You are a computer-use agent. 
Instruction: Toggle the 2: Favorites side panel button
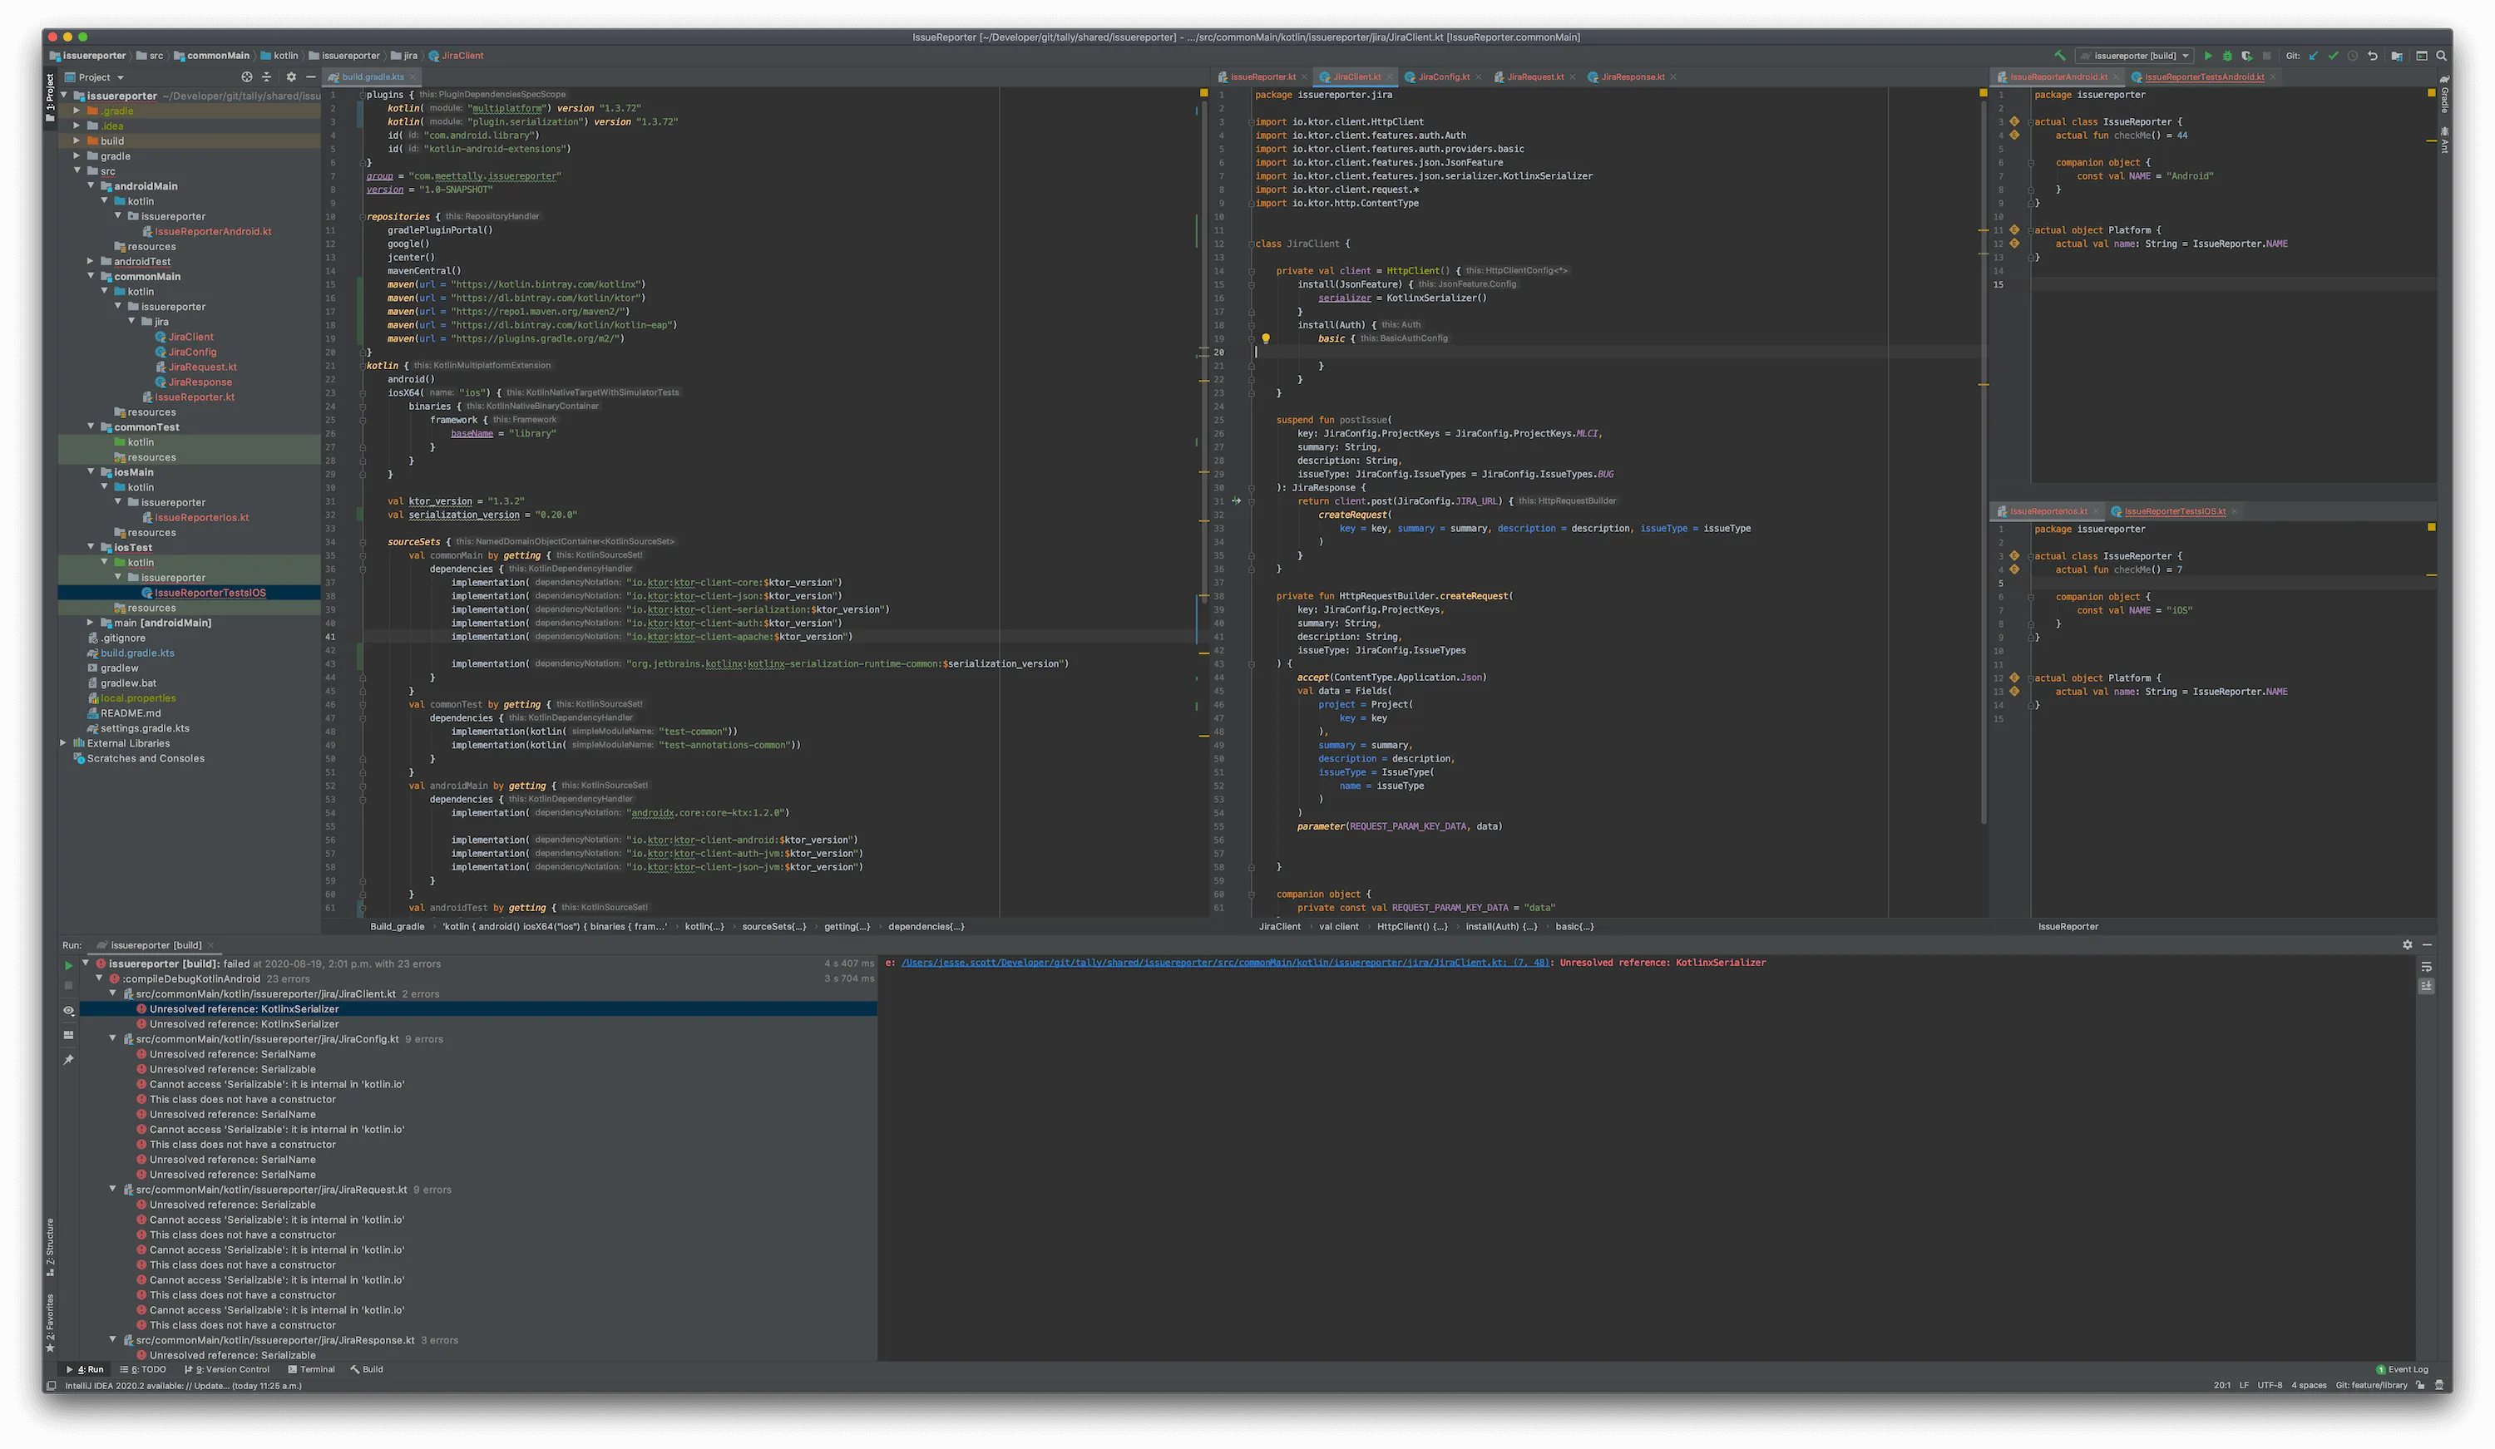pos(50,1321)
